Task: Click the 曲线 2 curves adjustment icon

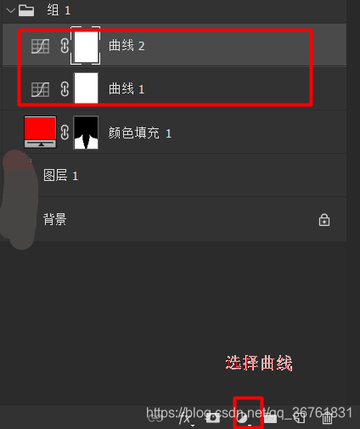Action: 40,46
